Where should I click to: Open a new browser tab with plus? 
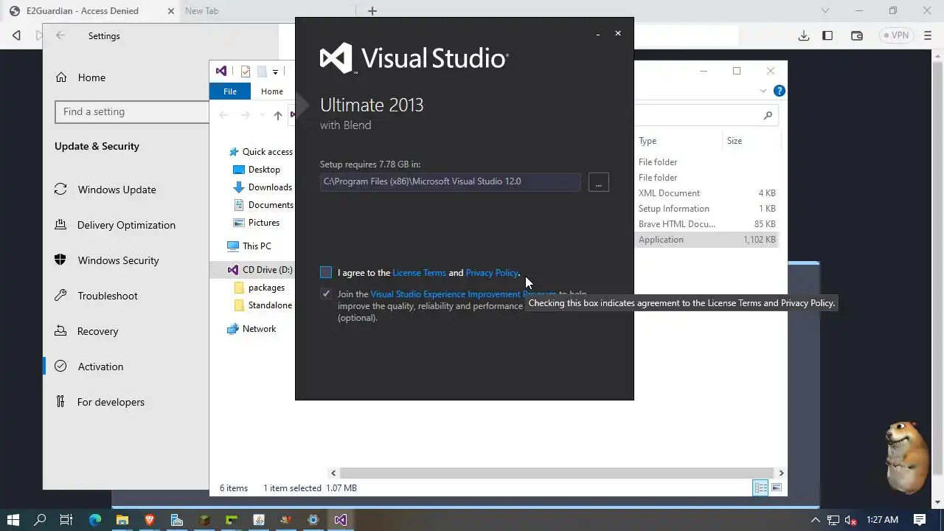(372, 11)
